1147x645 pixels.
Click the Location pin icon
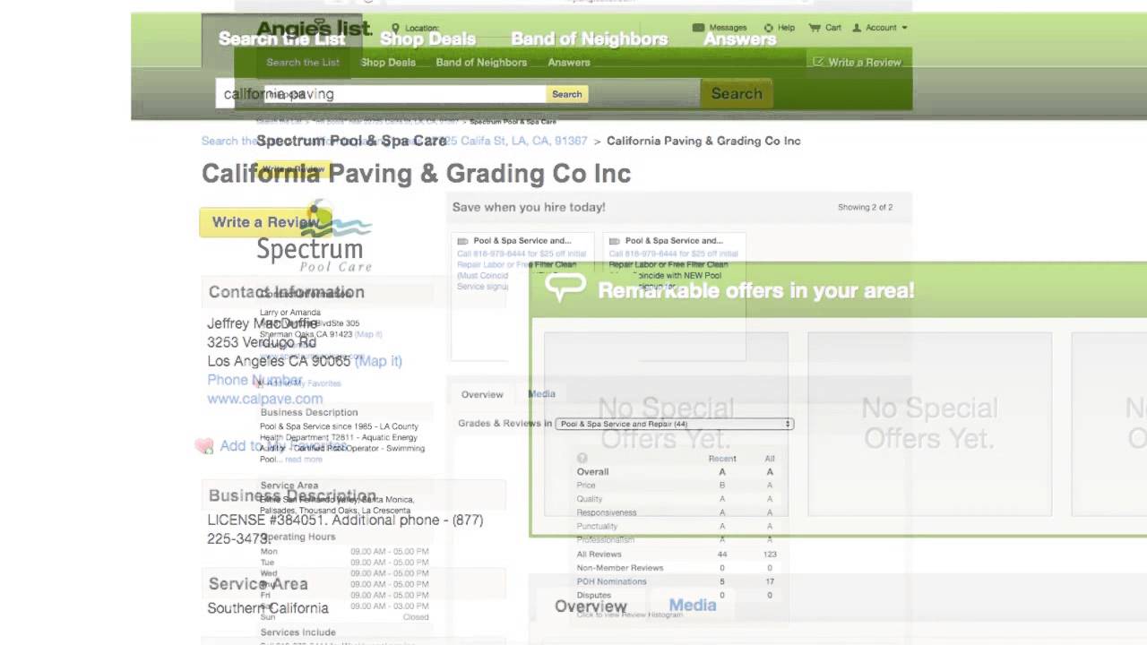[x=395, y=29]
